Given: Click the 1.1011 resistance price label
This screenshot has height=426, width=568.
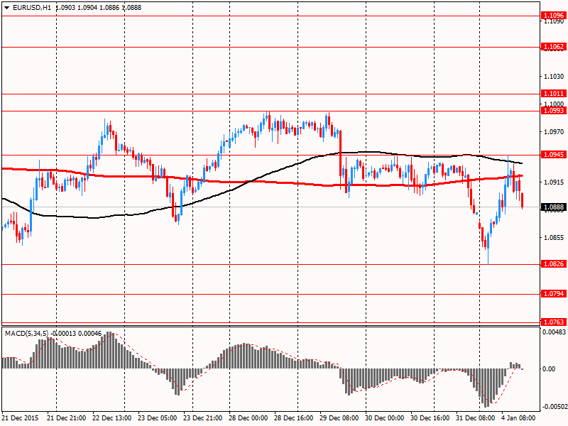Looking at the screenshot, I should [x=552, y=94].
